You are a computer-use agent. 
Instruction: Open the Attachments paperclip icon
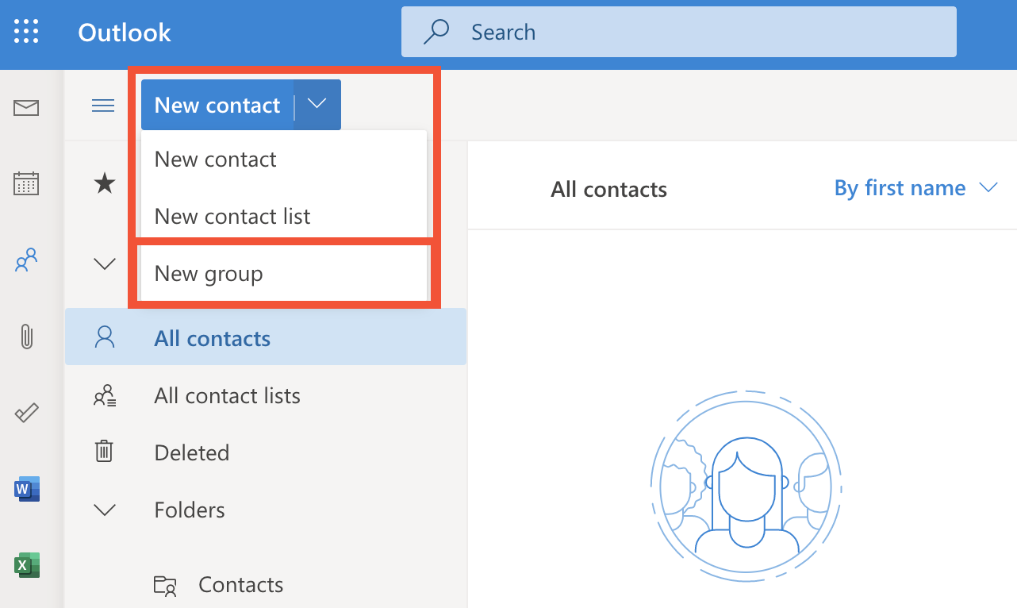tap(26, 337)
